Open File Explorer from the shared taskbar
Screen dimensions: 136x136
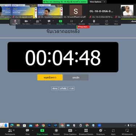[x=18, y=125]
